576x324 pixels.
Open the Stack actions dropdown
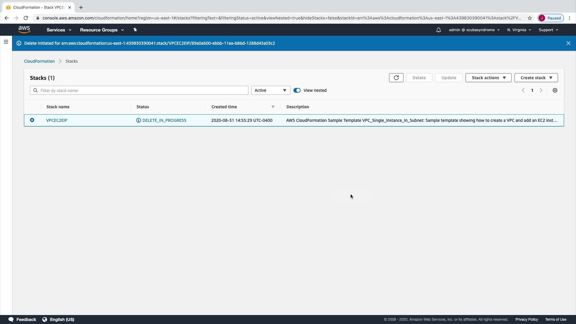[x=488, y=78]
